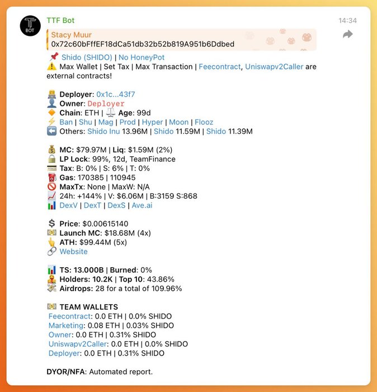Open the TTF Bot avatar
The image size is (377, 392).
click(30, 26)
